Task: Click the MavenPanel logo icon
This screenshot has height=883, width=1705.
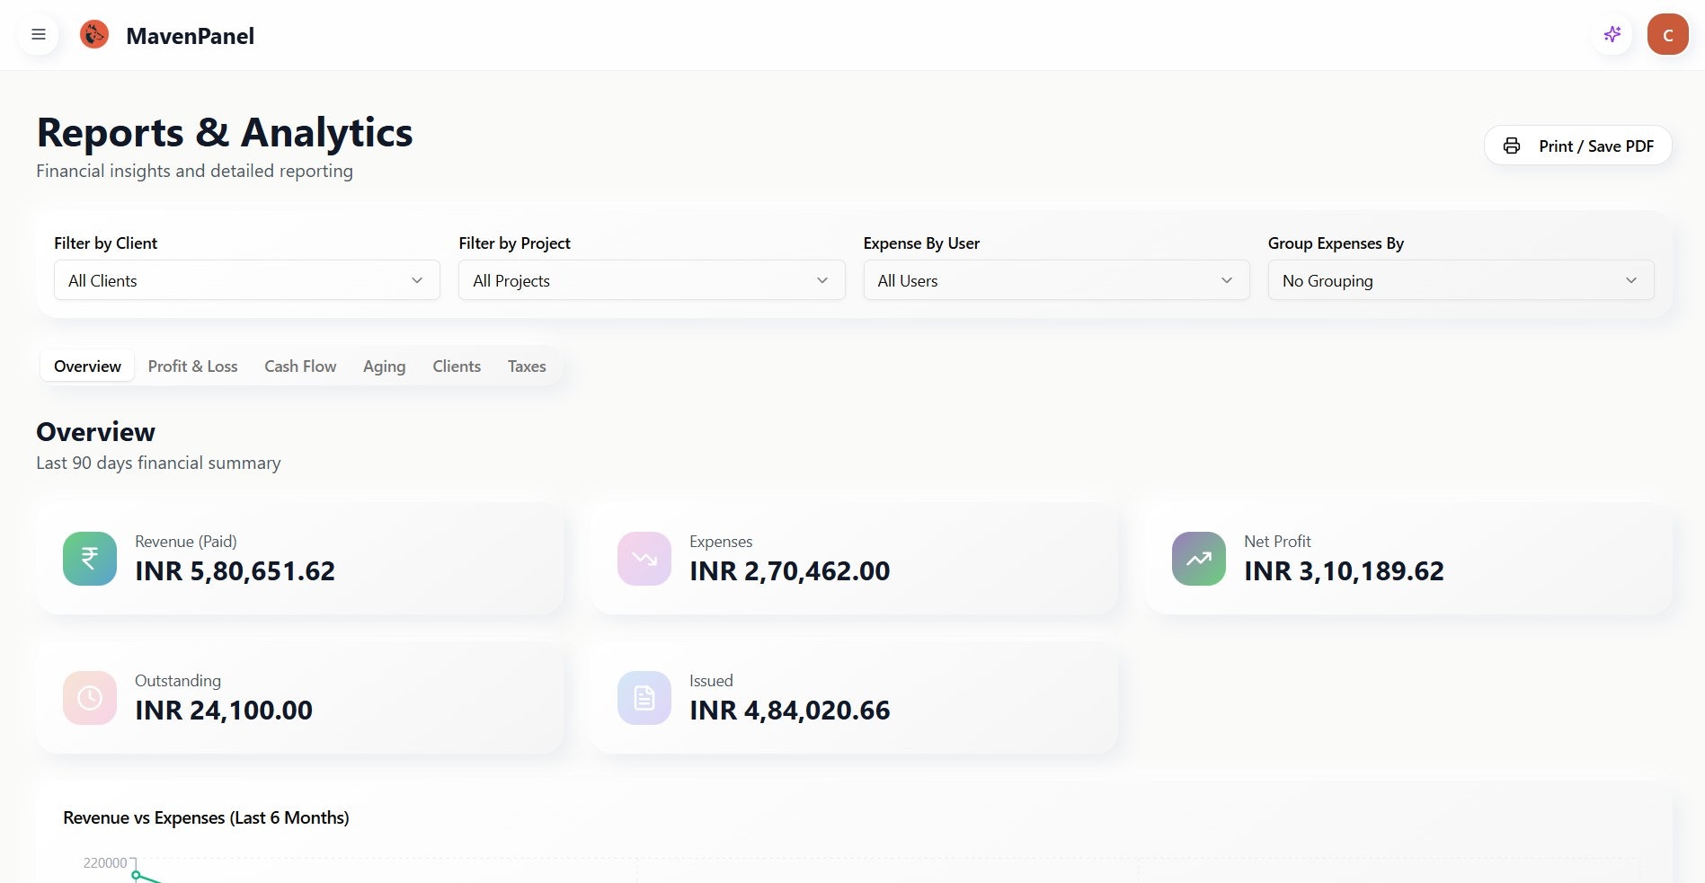Action: tap(94, 35)
